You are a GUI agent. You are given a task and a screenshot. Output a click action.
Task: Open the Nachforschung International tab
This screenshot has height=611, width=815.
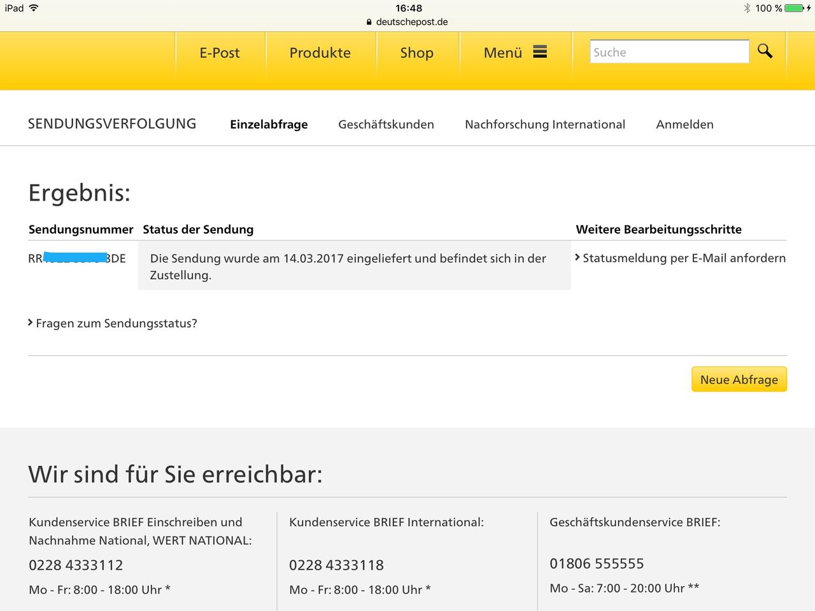(x=545, y=125)
